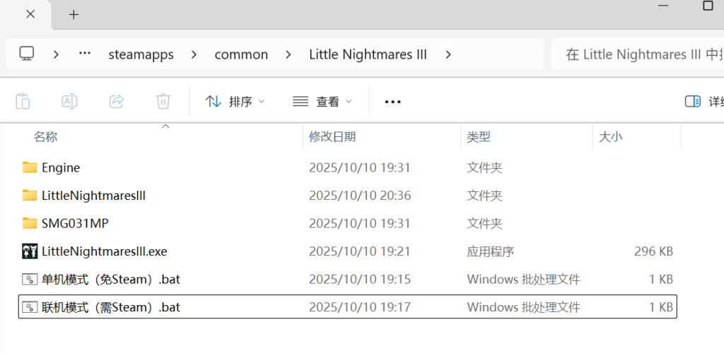Image resolution: width=724 pixels, height=353 pixels.
Task: Click the collapse arrow above the 名称 column
Action: coord(165,126)
